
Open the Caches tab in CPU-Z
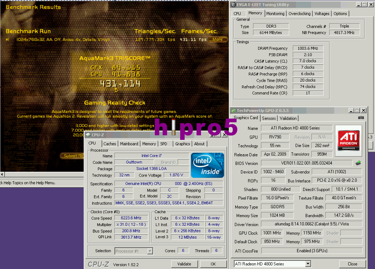pos(109,143)
